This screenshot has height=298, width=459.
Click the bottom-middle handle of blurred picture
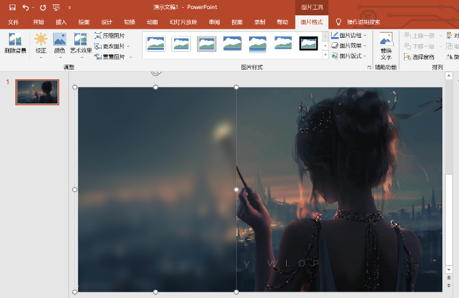(x=156, y=292)
